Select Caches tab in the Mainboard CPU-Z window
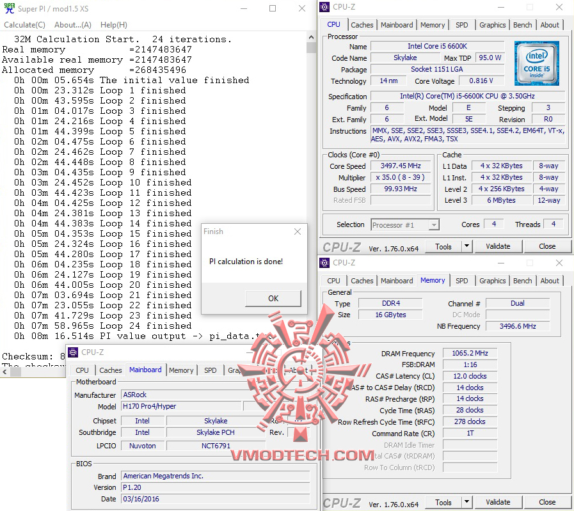Viewport: 574px width, 511px height. [110, 370]
